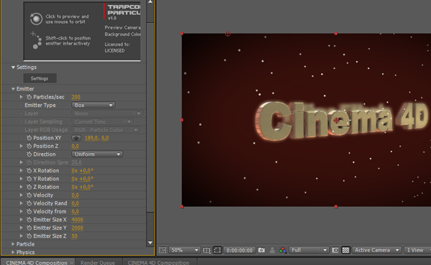The image size is (431, 265).
Task: Click the Position Z value 0,0
Action: click(x=75, y=147)
